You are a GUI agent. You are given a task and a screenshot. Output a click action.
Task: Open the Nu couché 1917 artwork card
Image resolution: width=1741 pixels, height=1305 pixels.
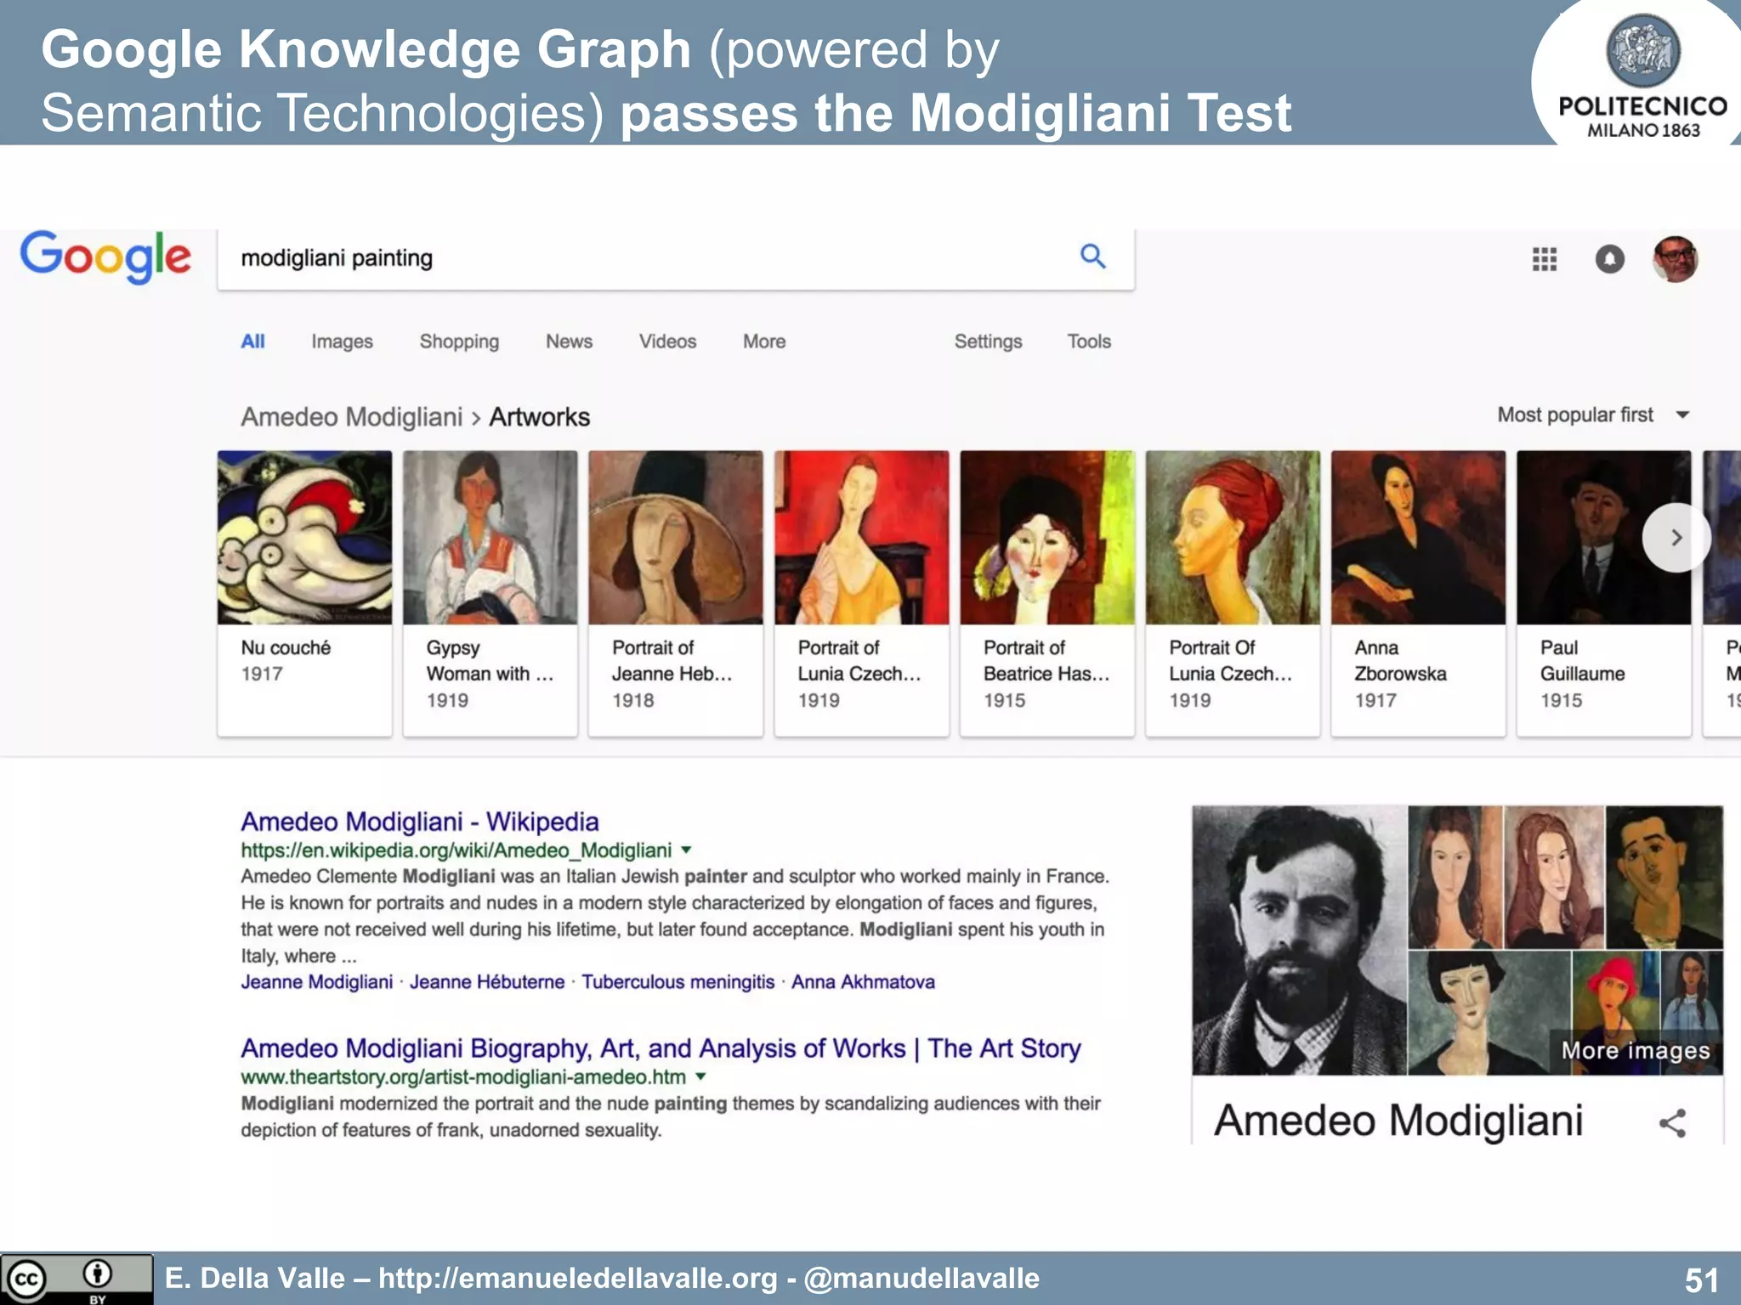tap(304, 593)
